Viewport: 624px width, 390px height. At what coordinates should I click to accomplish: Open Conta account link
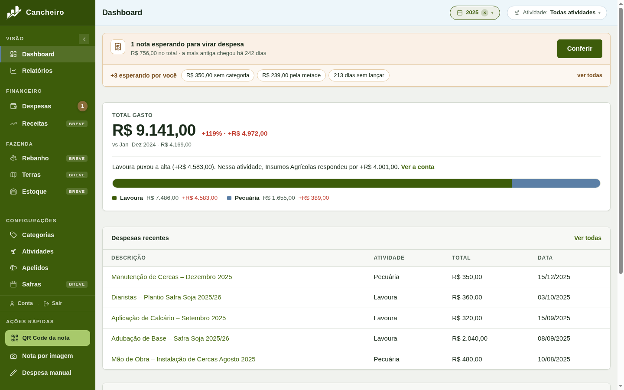[x=21, y=303]
